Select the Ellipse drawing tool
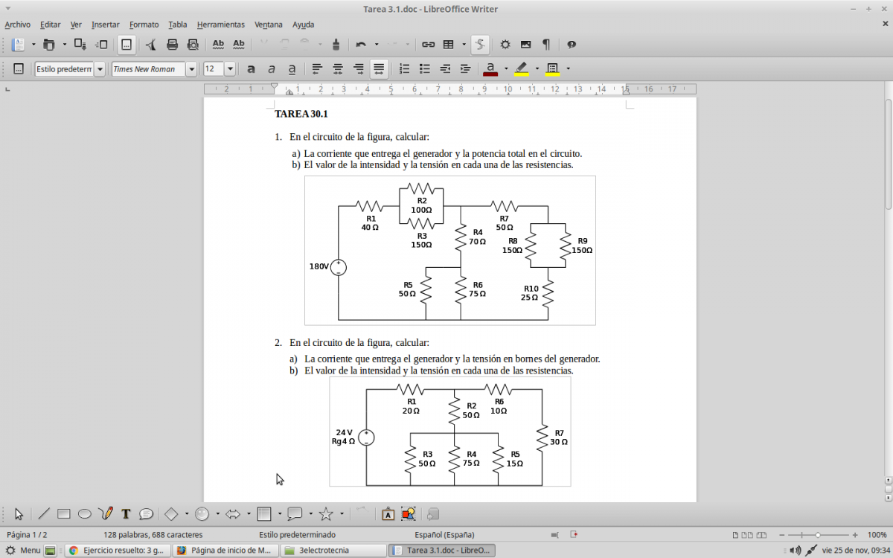Image resolution: width=893 pixels, height=558 pixels. pyautogui.click(x=85, y=514)
